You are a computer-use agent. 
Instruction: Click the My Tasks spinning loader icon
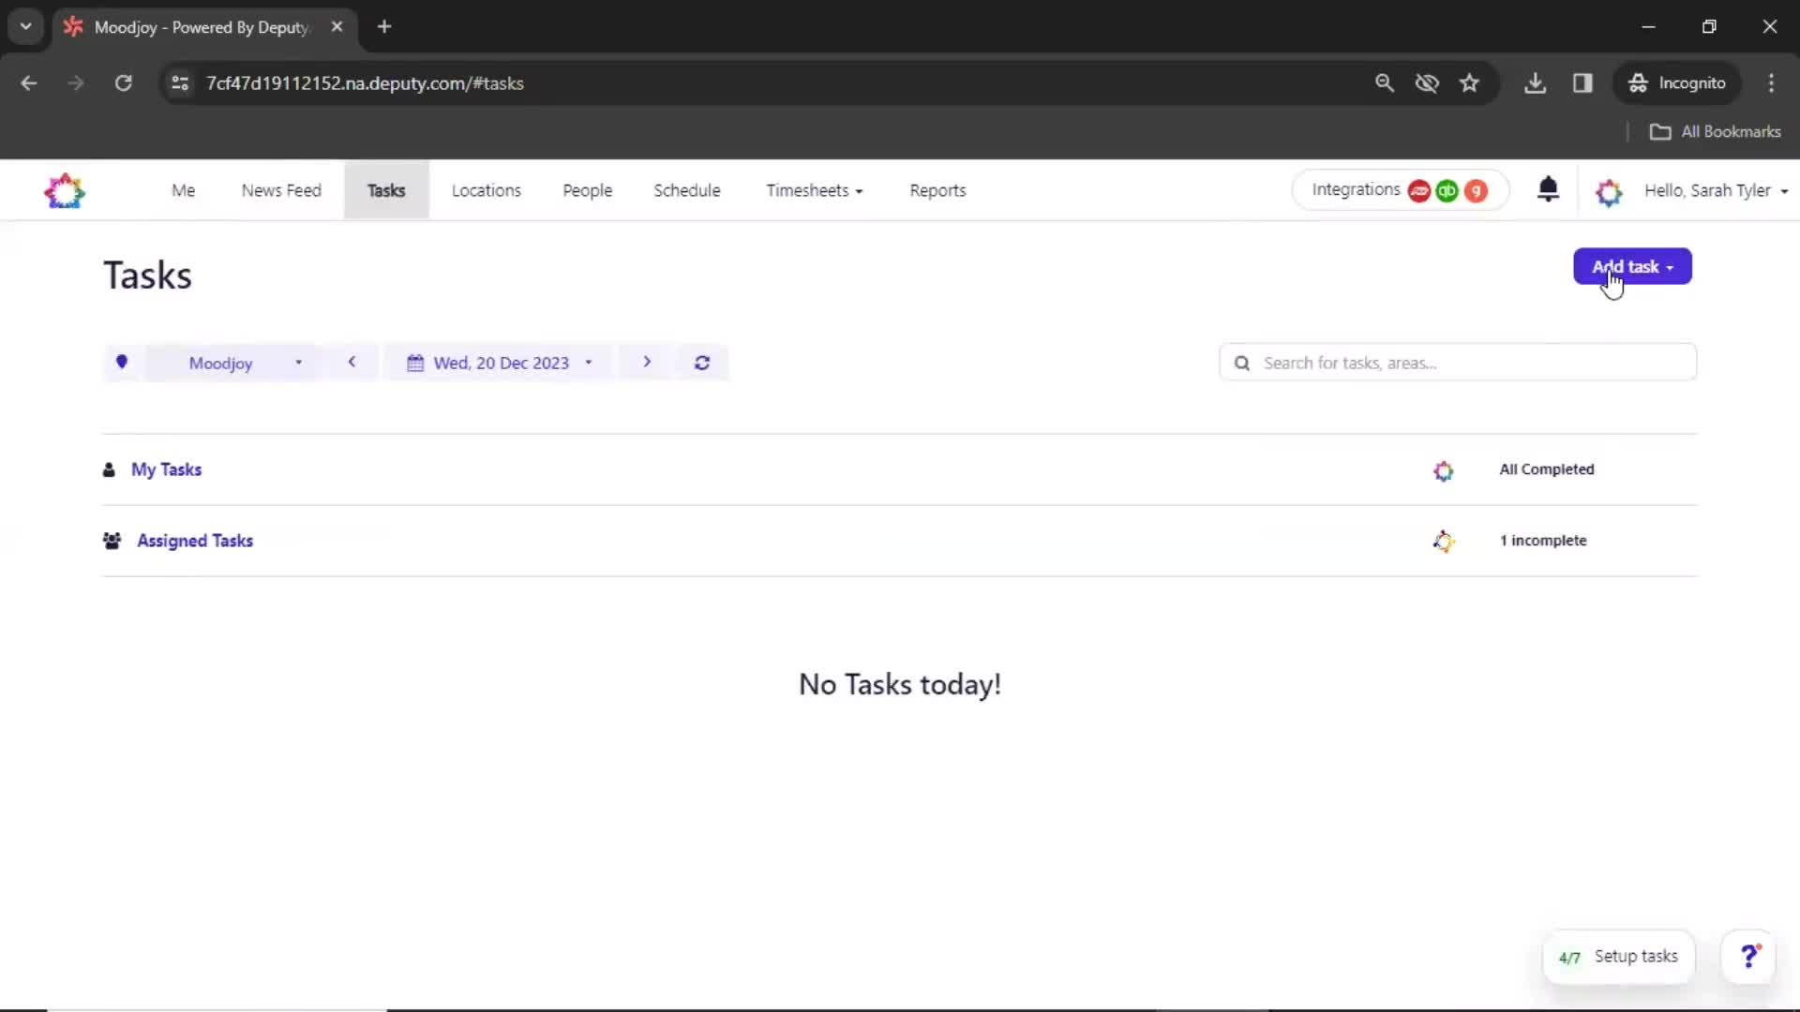click(x=1442, y=469)
